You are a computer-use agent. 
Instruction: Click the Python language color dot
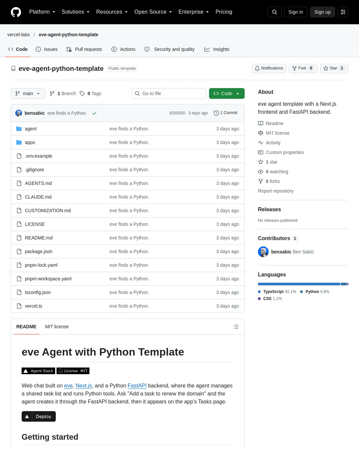[301, 292]
